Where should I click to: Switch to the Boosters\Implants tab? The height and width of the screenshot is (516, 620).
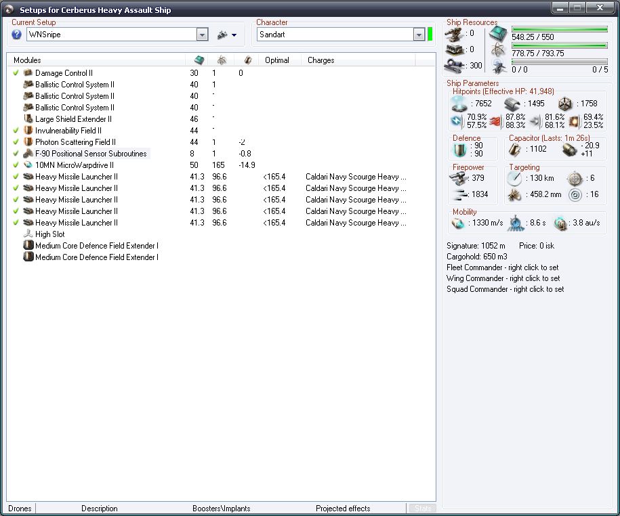click(x=222, y=509)
